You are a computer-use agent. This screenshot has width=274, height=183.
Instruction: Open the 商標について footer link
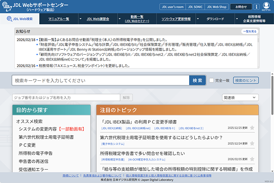coord(71,176)
